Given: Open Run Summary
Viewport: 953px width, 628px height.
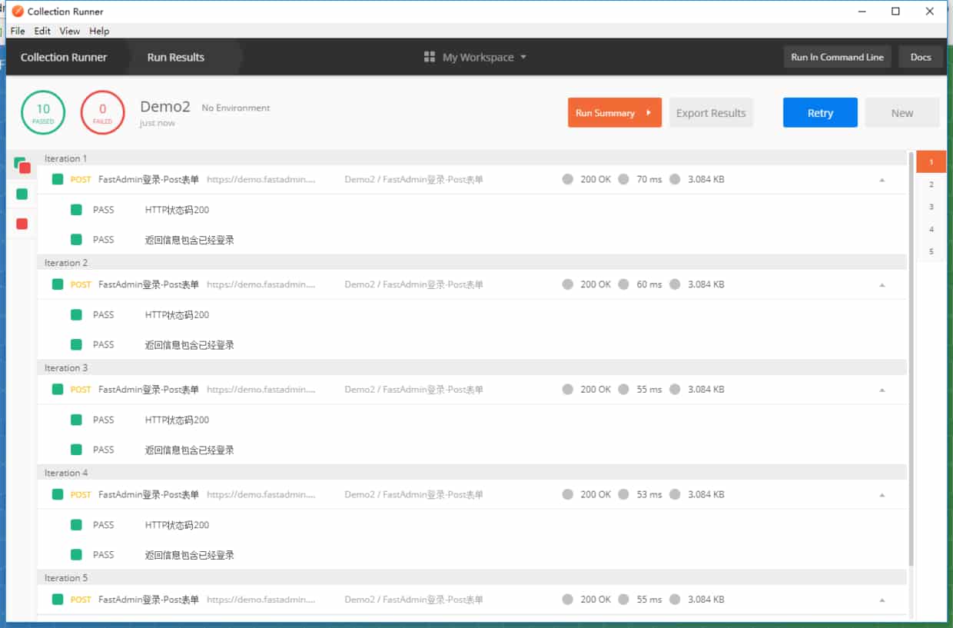Looking at the screenshot, I should pos(615,112).
